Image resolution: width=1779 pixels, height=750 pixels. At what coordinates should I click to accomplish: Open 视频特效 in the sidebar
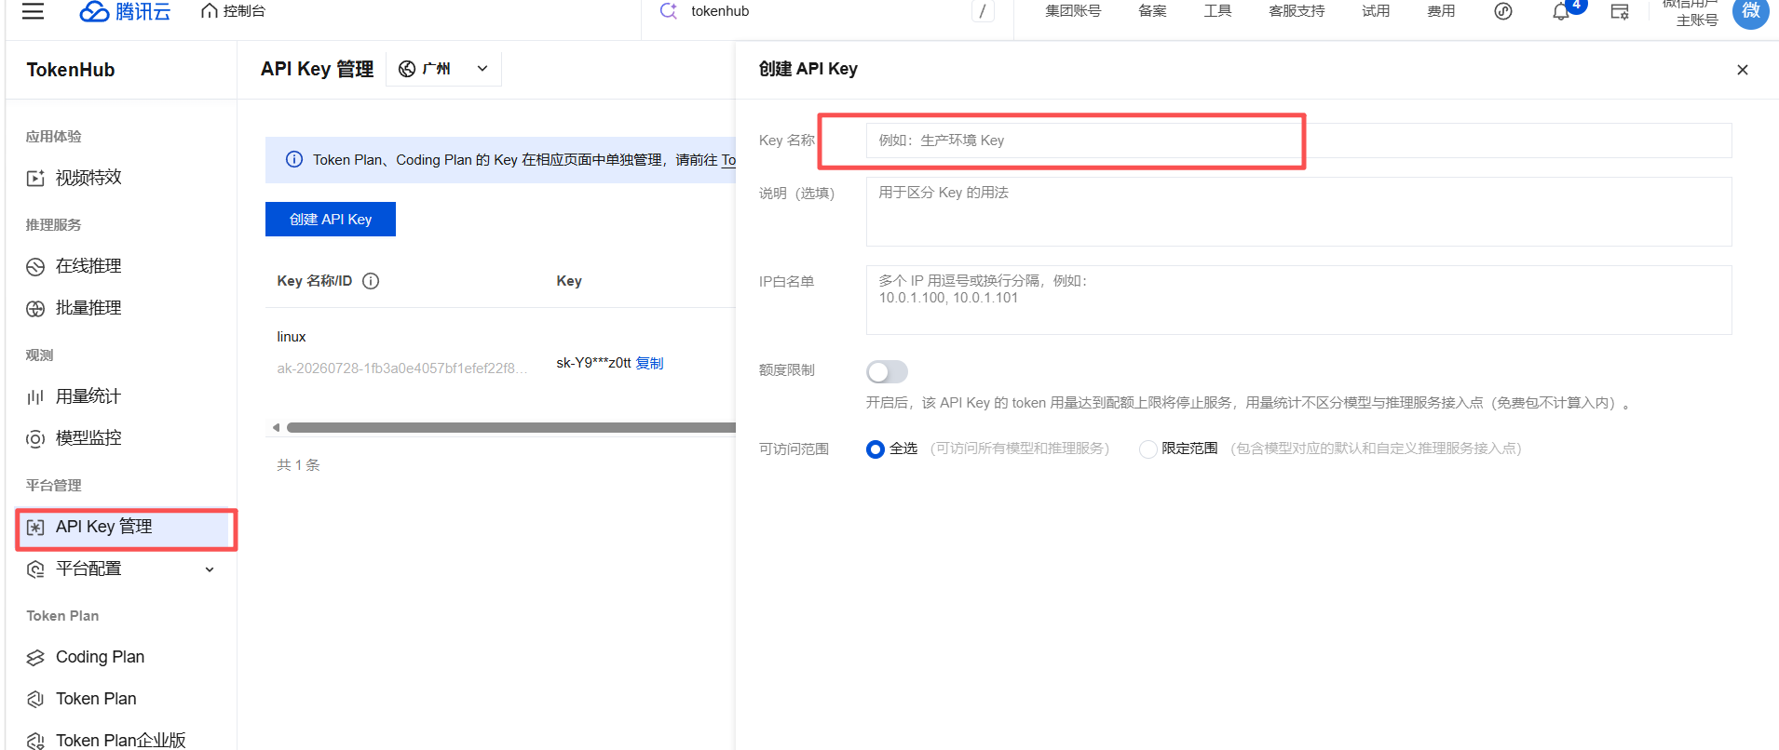point(88,178)
